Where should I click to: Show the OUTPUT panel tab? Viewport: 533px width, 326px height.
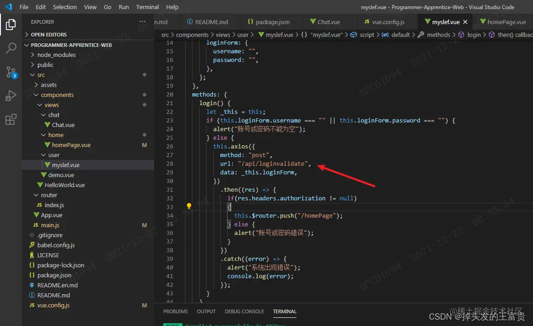[206, 311]
